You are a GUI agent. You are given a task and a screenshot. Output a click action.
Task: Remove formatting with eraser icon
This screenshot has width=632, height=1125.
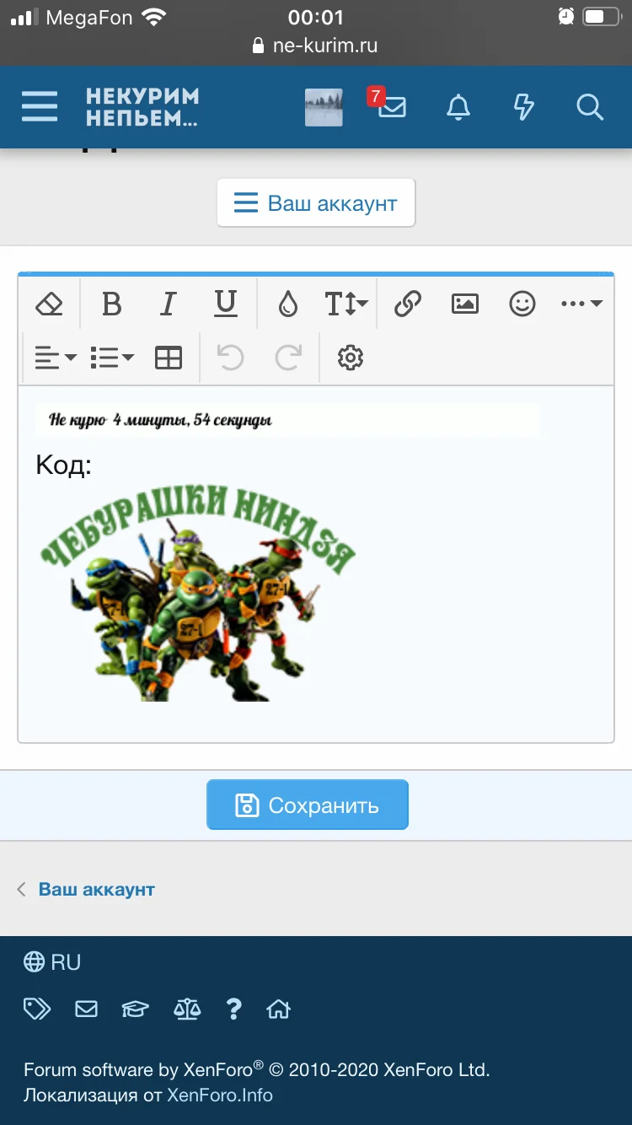point(51,303)
